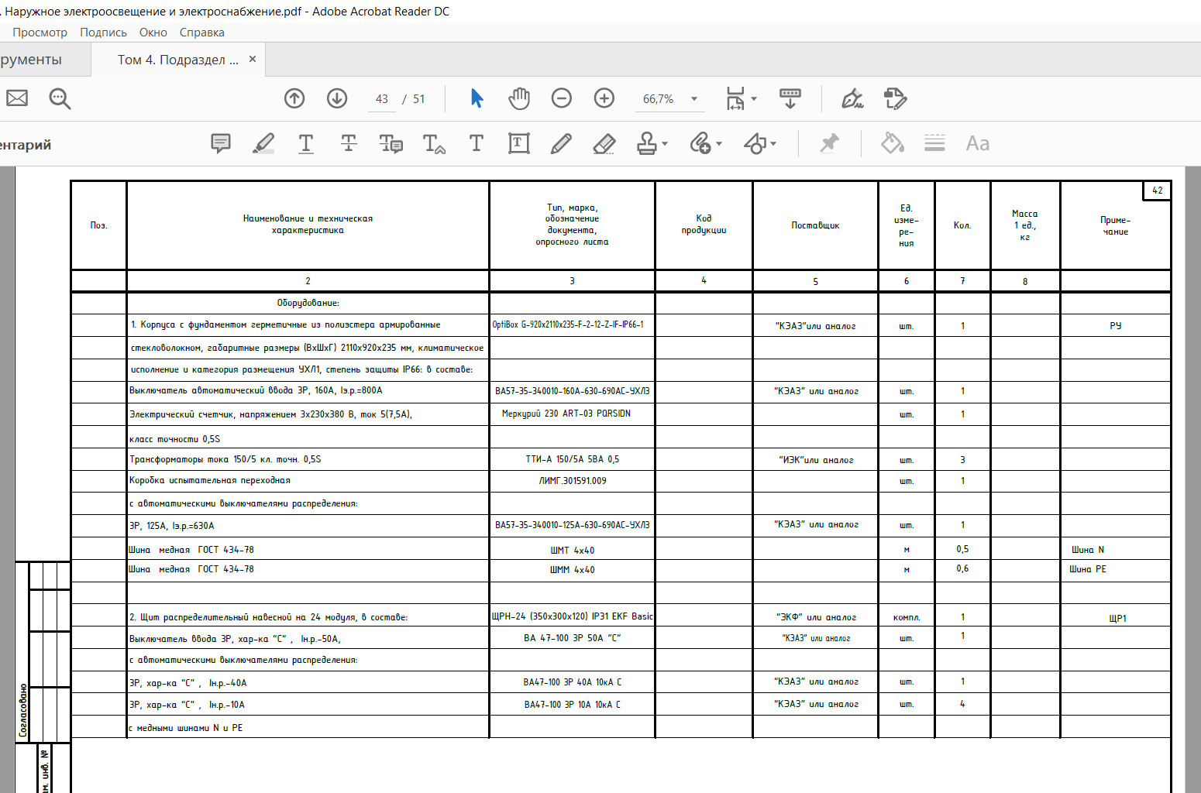Select the arrow selection tool
The image size is (1201, 793).
pos(477,98)
